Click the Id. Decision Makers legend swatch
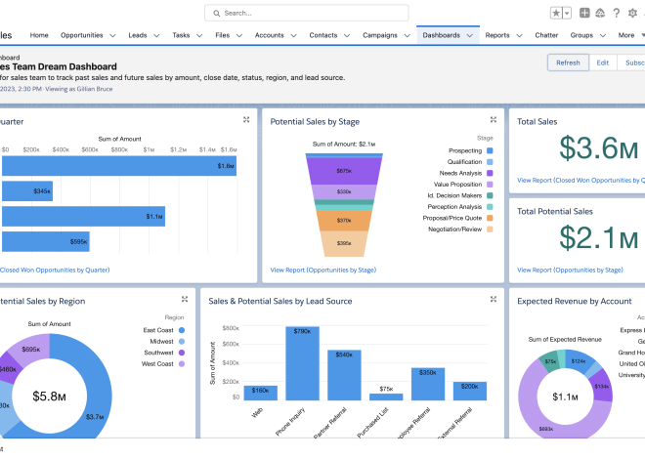This screenshot has width=645, height=459. click(x=490, y=195)
